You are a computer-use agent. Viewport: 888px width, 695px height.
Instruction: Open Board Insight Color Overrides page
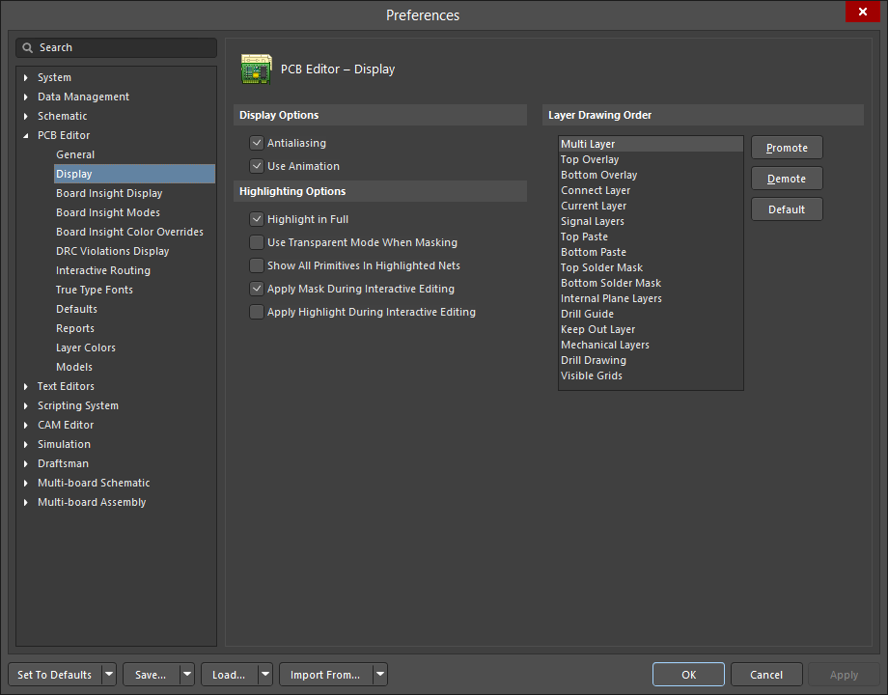[129, 232]
